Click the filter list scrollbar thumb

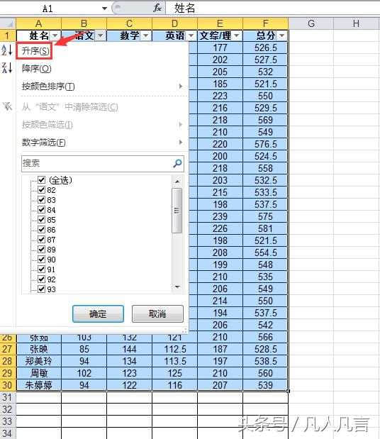coord(177,211)
